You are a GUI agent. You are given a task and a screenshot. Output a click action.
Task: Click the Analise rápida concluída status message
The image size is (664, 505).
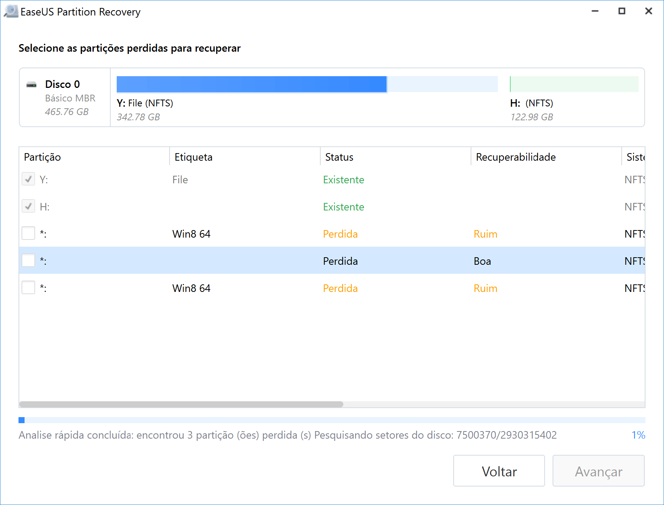288,435
